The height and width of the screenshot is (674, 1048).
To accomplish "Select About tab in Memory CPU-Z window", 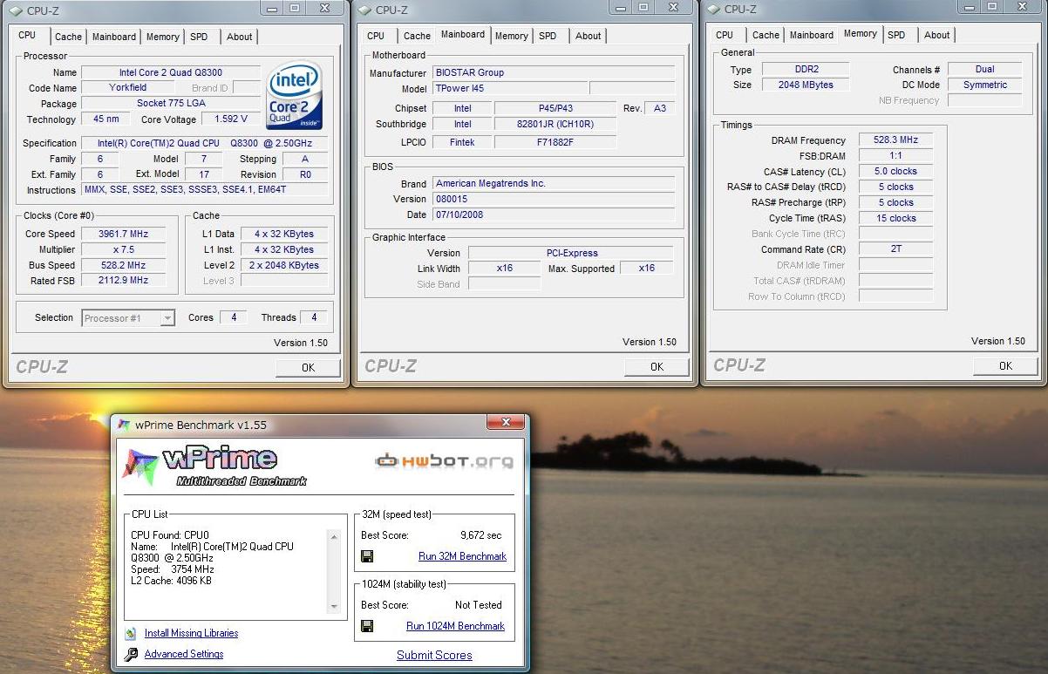I will [x=937, y=35].
